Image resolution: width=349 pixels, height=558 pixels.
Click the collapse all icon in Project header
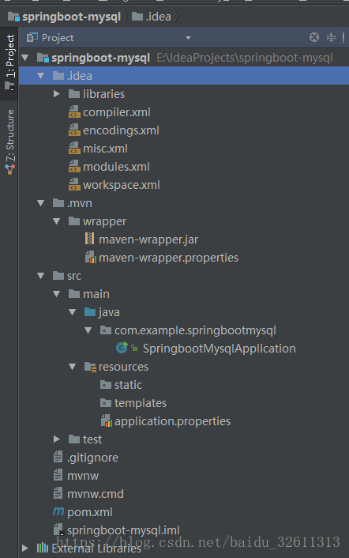coord(331,37)
